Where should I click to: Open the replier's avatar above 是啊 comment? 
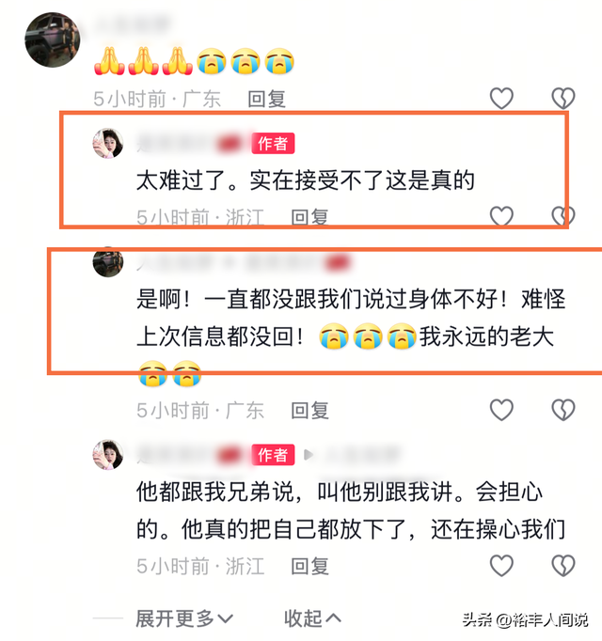pyautogui.click(x=108, y=262)
